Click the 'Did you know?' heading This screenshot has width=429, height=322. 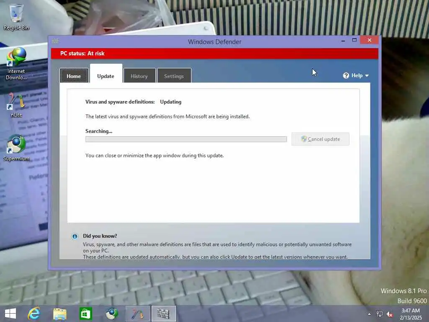point(100,236)
